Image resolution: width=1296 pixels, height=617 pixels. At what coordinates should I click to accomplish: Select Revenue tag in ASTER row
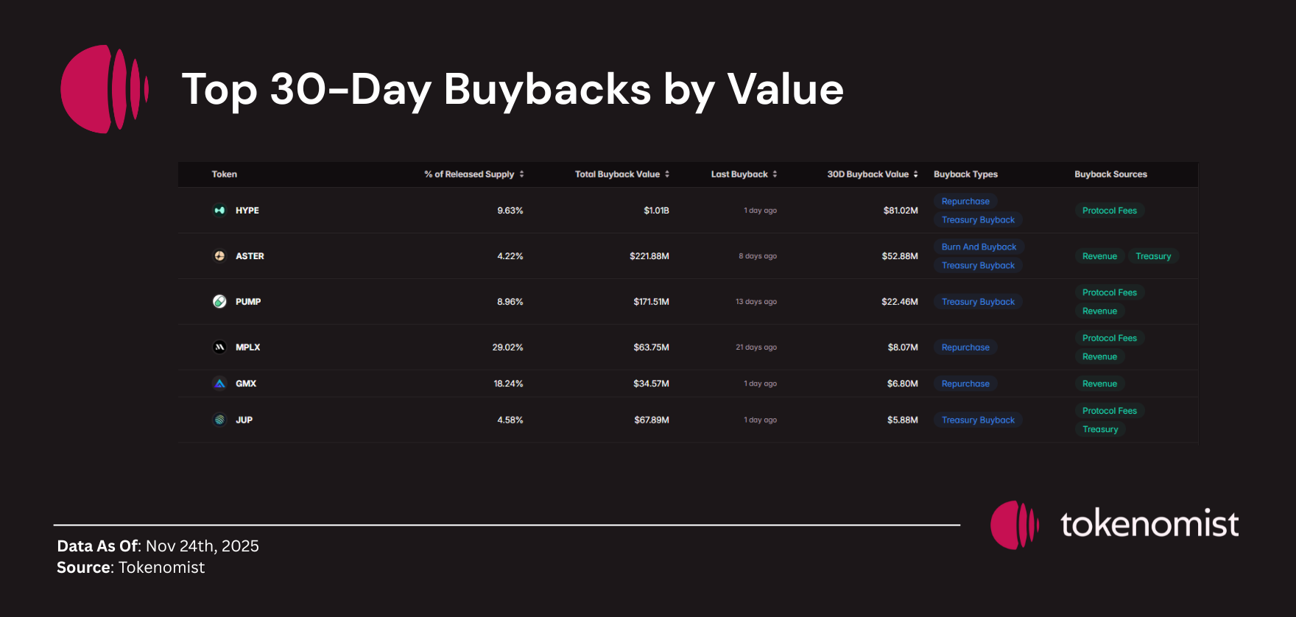pyautogui.click(x=1099, y=256)
